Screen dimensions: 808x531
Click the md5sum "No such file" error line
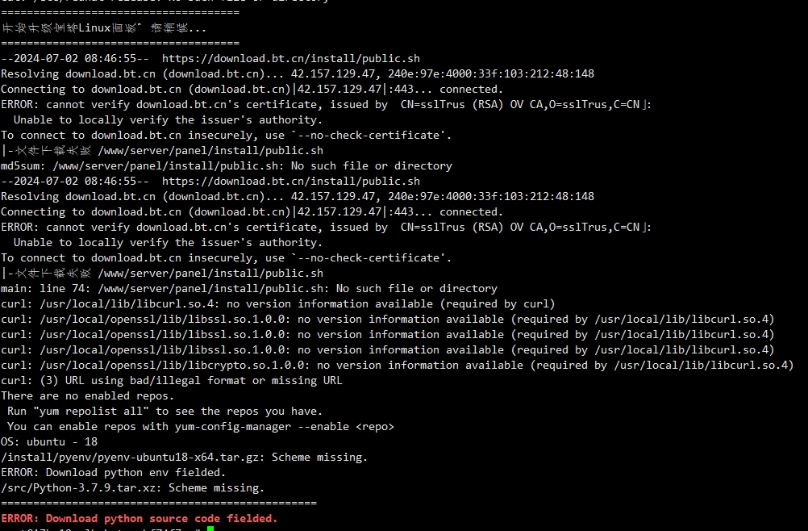(x=227, y=165)
